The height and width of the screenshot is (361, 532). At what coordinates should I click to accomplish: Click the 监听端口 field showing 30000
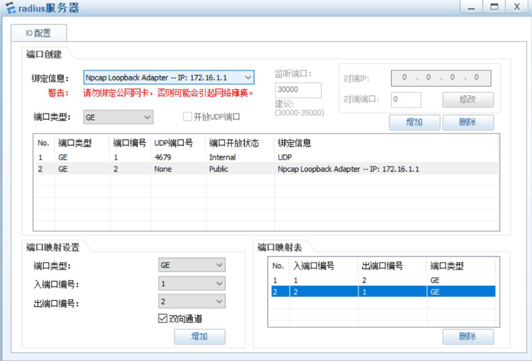click(298, 90)
